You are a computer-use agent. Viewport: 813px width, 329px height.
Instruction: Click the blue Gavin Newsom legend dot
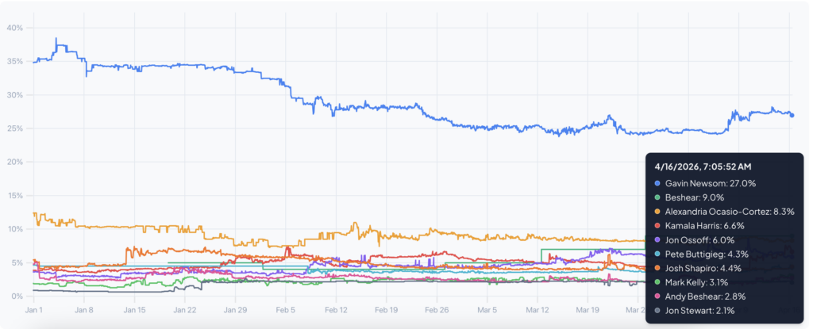658,183
